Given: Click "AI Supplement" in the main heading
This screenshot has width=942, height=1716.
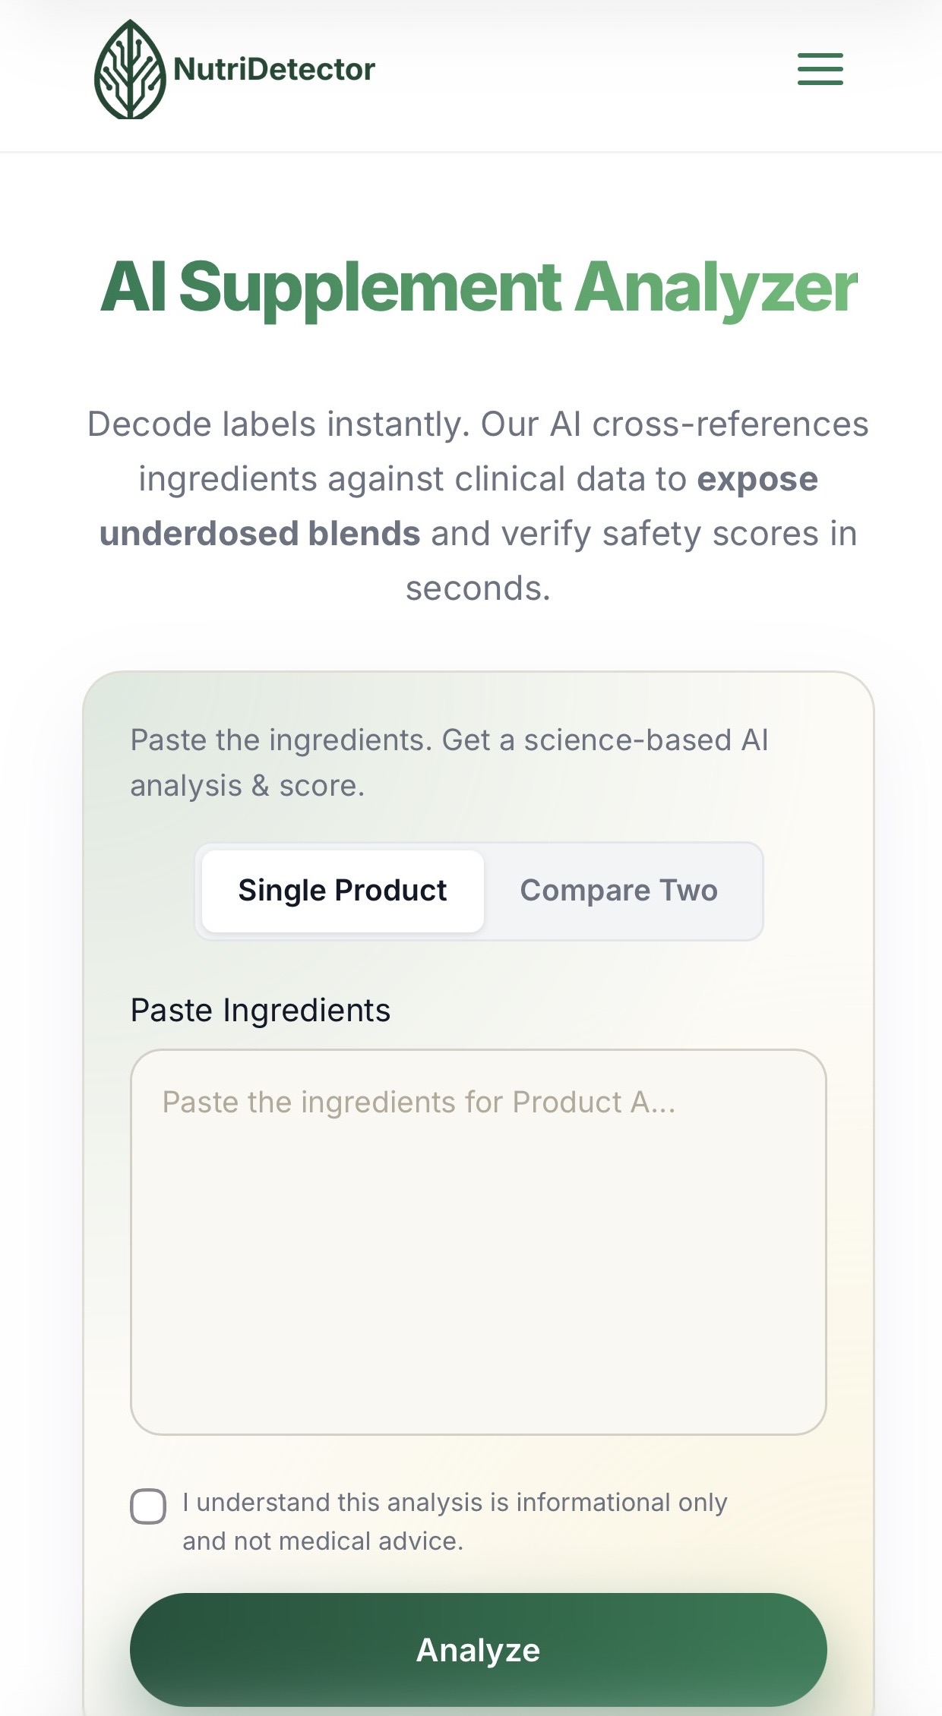Looking at the screenshot, I should tap(331, 287).
